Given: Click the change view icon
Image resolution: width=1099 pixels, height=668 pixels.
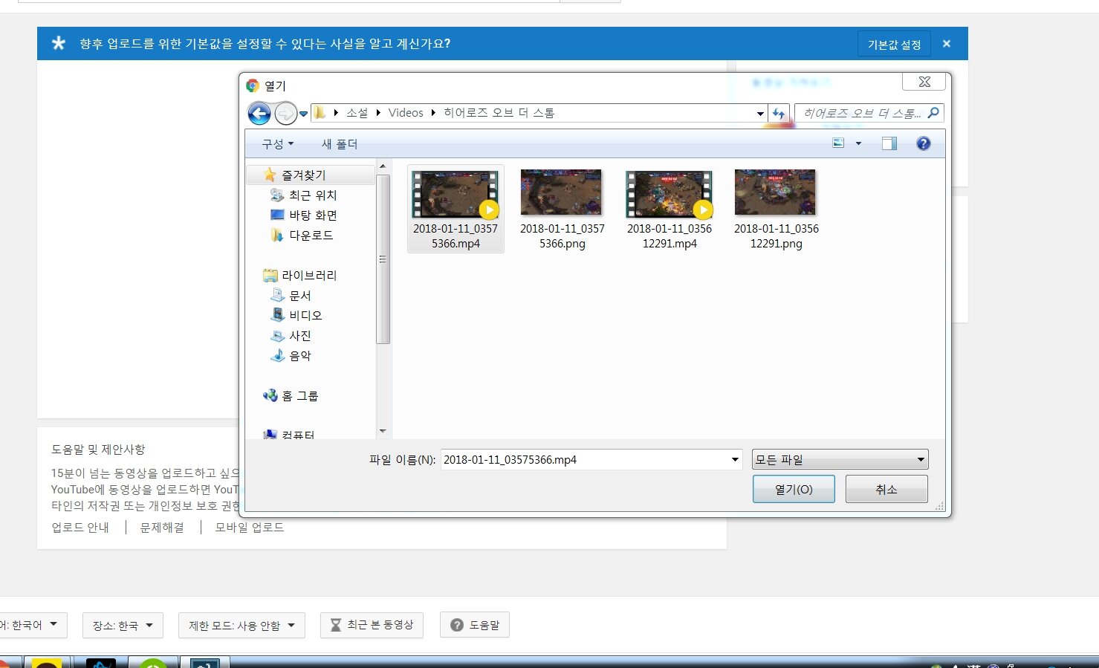Looking at the screenshot, I should [838, 143].
